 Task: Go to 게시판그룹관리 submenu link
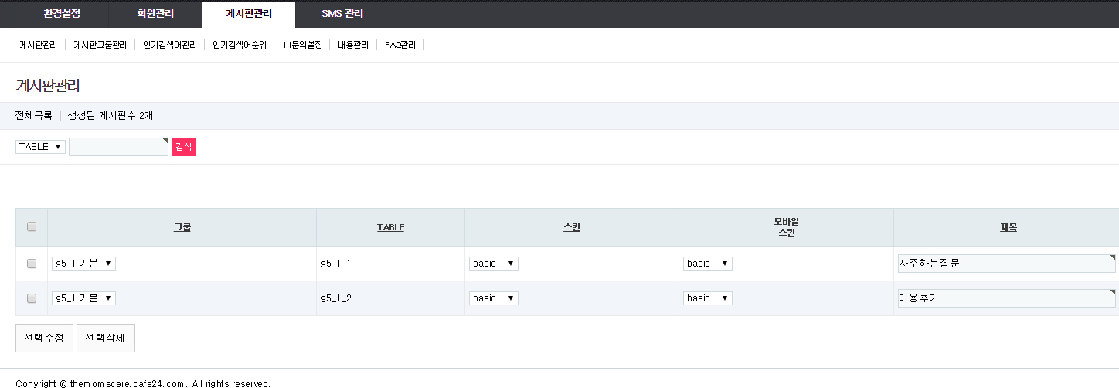[x=100, y=45]
